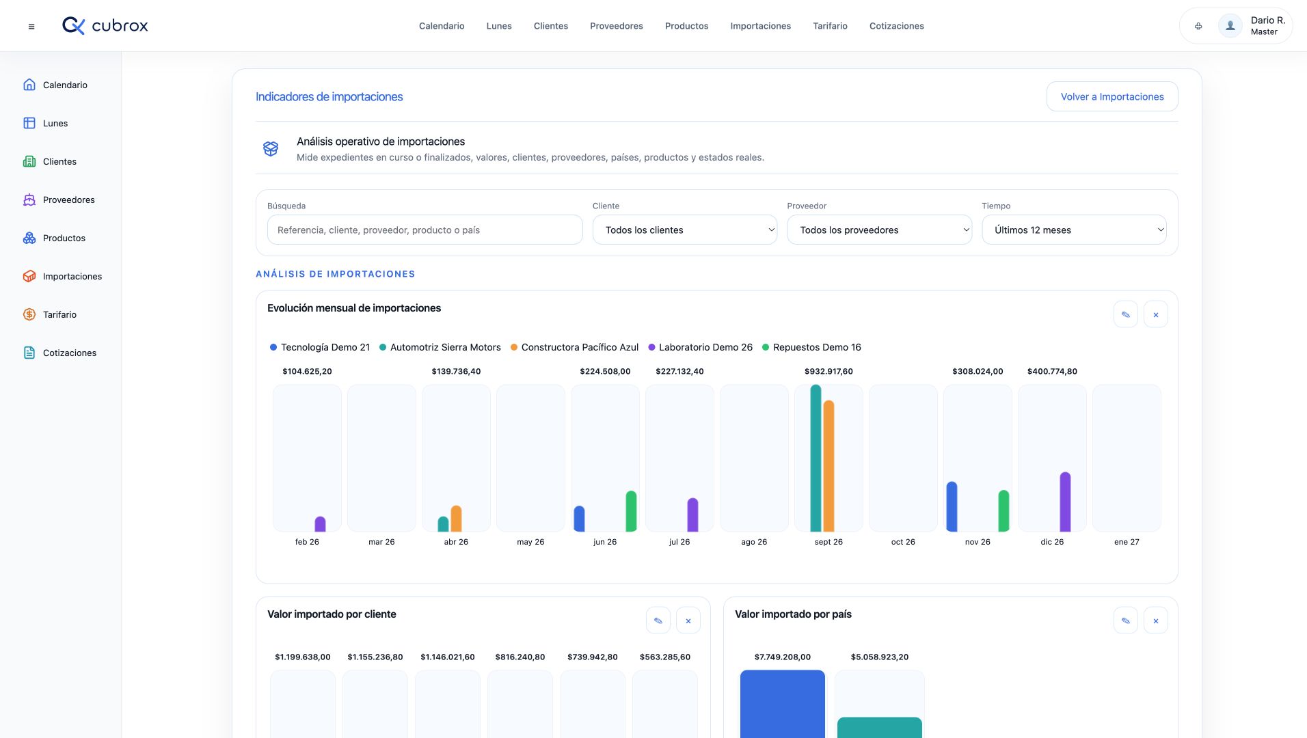
Task: Click the orange bar in sept 26
Action: click(x=829, y=466)
